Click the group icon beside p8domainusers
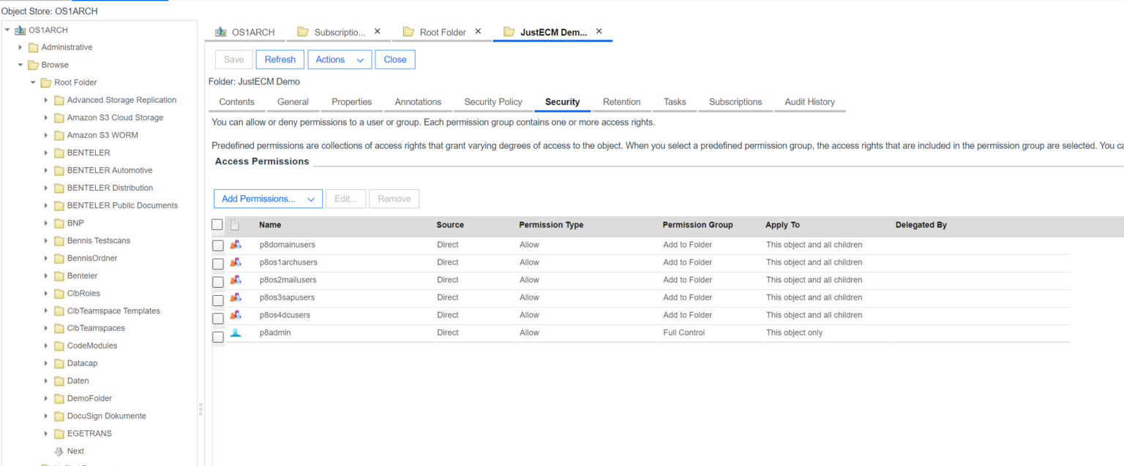This screenshot has height=466, width=1124. [x=236, y=245]
